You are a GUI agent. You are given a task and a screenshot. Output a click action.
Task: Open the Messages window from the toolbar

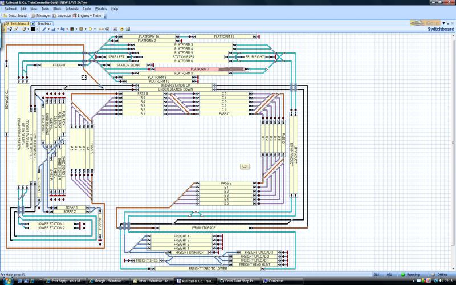[x=43, y=15]
